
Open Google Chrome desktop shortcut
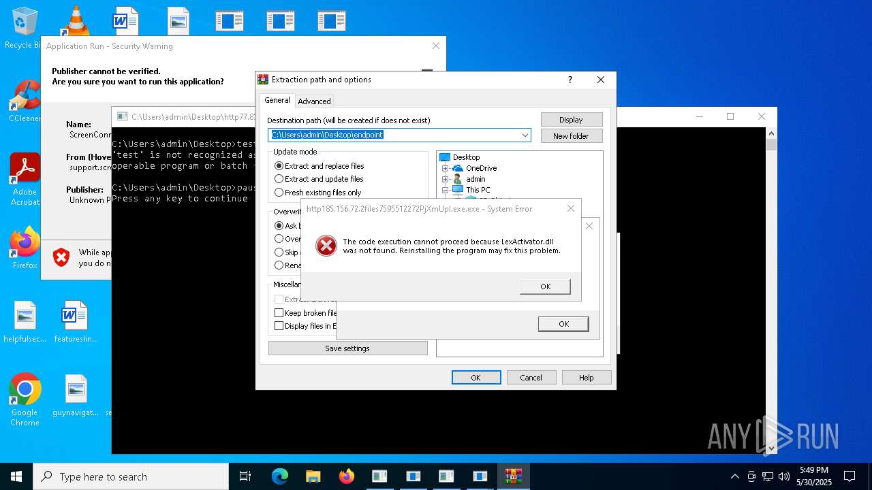(25, 399)
